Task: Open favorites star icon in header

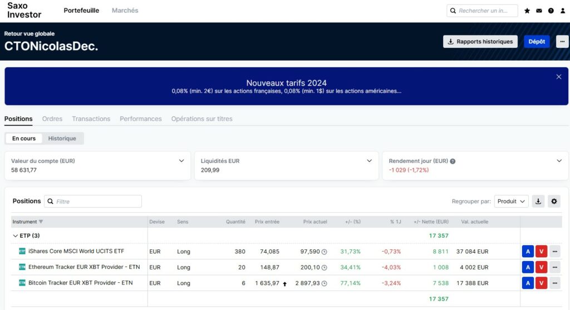Action: [x=527, y=11]
